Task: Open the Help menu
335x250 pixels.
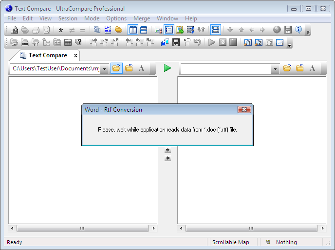Action: point(191,18)
